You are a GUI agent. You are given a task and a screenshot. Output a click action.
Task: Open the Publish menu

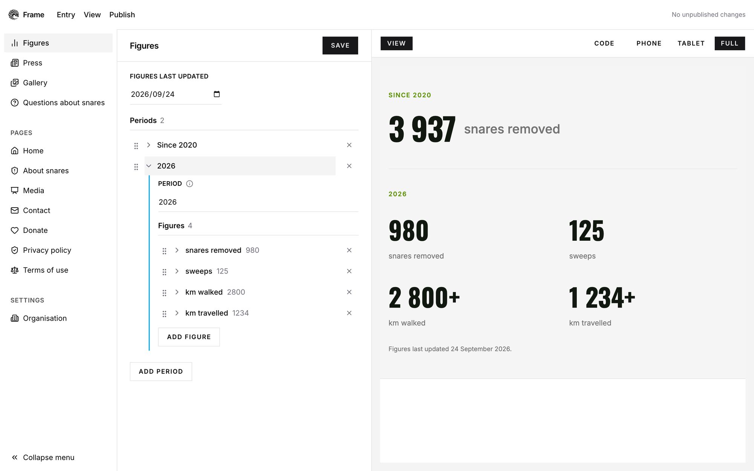pyautogui.click(x=122, y=15)
